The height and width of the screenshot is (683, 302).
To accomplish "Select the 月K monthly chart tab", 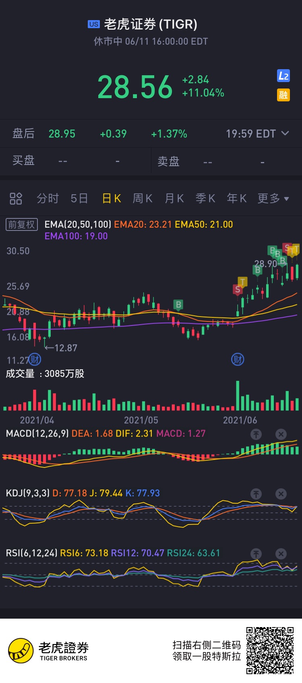I will coord(174,198).
